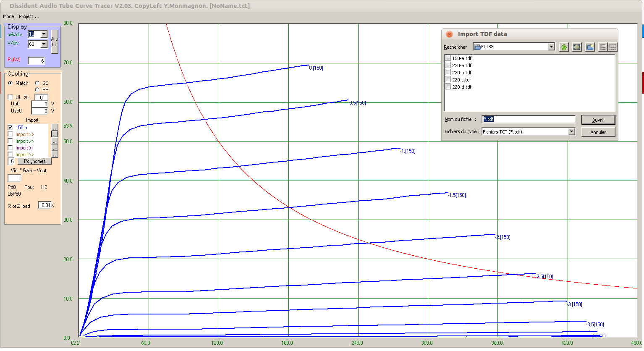Click the Ouvrir button
The image size is (644, 351).
tap(598, 120)
